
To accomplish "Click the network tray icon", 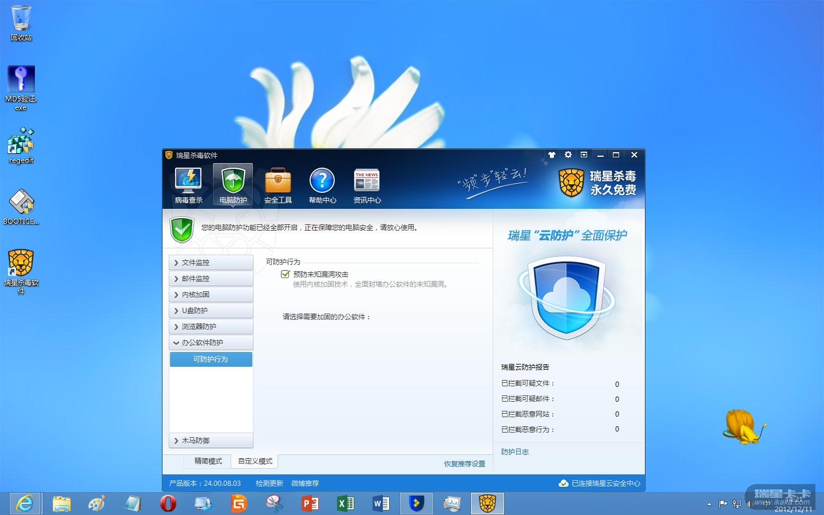I will [737, 504].
